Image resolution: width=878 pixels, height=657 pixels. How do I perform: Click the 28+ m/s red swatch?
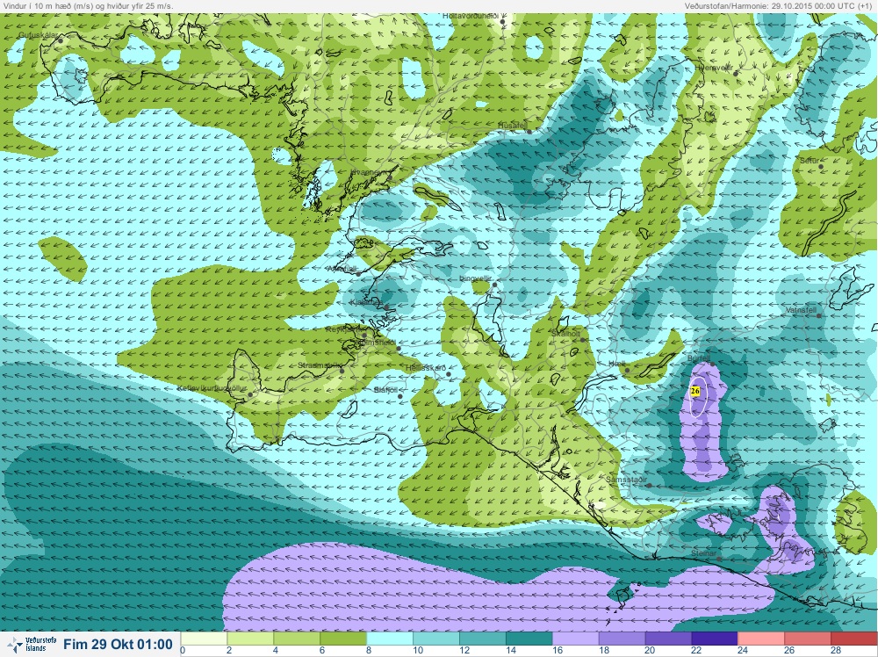click(854, 639)
